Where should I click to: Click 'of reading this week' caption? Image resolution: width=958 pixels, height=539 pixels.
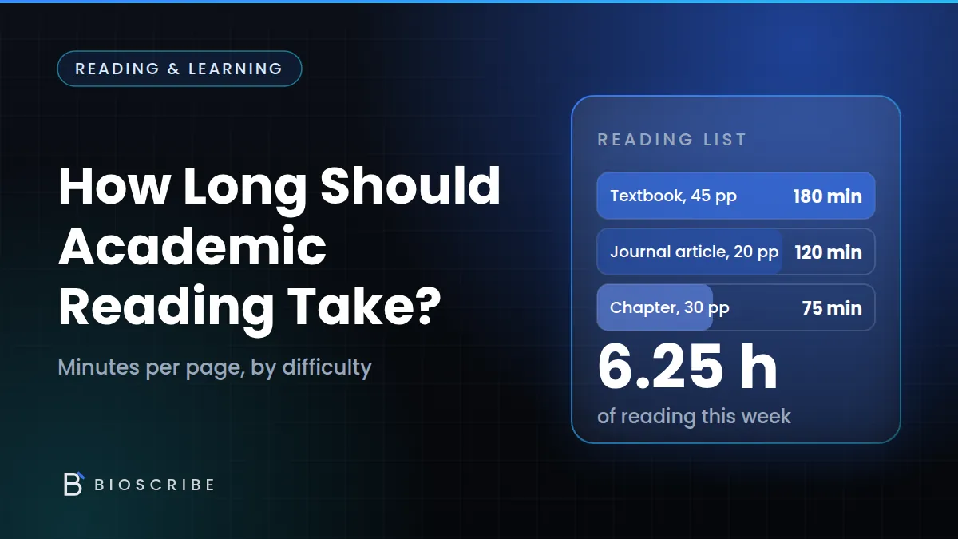pos(694,416)
